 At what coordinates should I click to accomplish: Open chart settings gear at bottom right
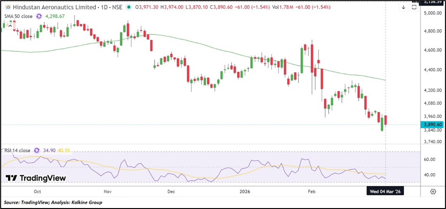(433, 191)
